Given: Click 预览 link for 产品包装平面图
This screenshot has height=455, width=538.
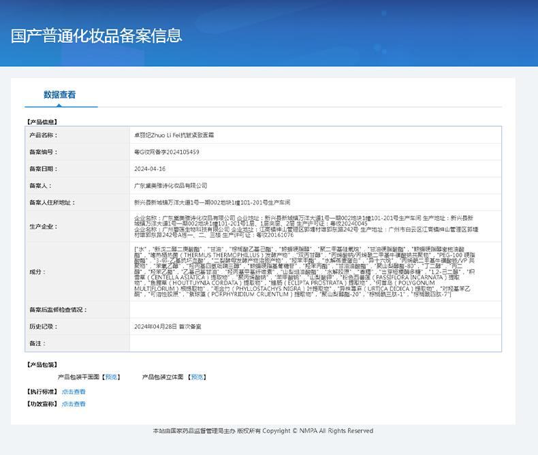Looking at the screenshot, I should click(x=112, y=377).
